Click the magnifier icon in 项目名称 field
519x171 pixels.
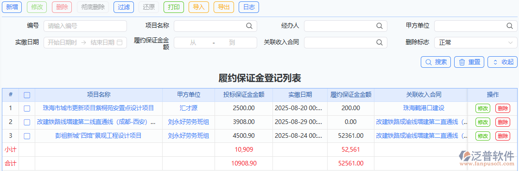pos(249,26)
